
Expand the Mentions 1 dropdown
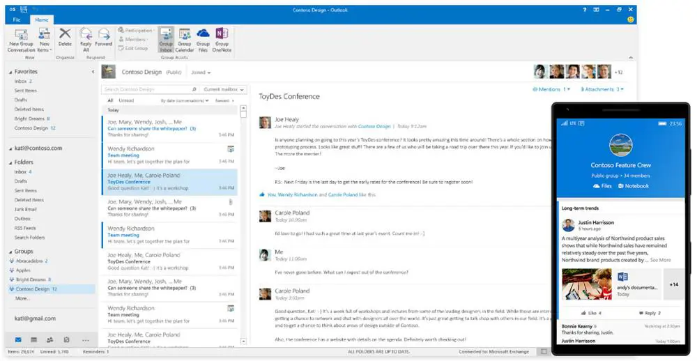[551, 89]
